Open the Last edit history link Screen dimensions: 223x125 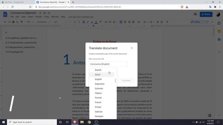click(80, 17)
